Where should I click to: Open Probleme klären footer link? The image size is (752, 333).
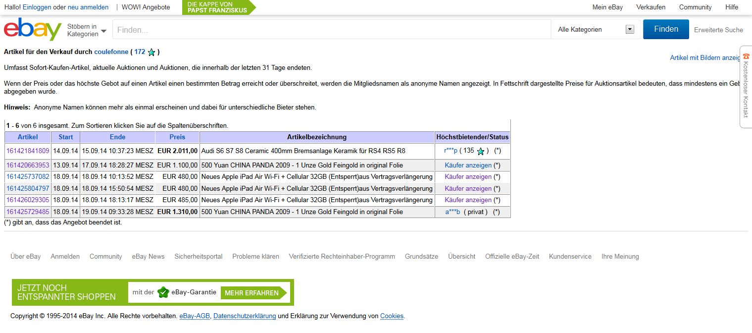[x=255, y=256]
